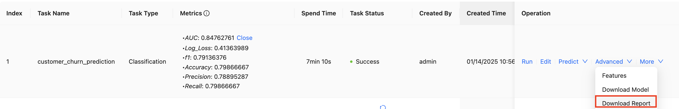
Task: Expand the Predict dropdown arrow
Action: [585, 62]
